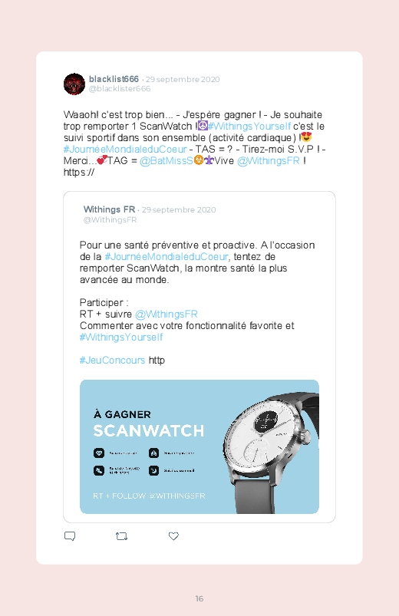Viewport: 399px width, 616px height.
Task: Like the tweet with heart icon
Action: click(173, 536)
